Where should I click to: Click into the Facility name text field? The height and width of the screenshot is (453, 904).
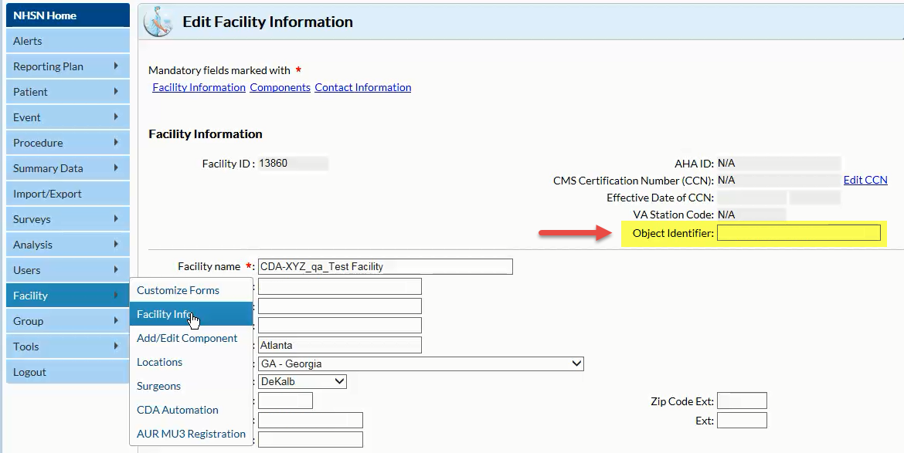click(x=385, y=266)
